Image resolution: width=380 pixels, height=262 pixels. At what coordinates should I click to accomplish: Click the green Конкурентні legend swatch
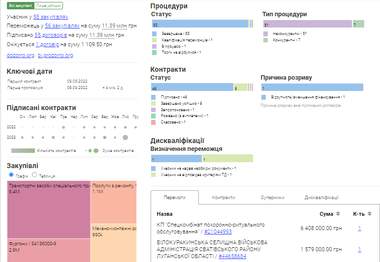[266, 40]
